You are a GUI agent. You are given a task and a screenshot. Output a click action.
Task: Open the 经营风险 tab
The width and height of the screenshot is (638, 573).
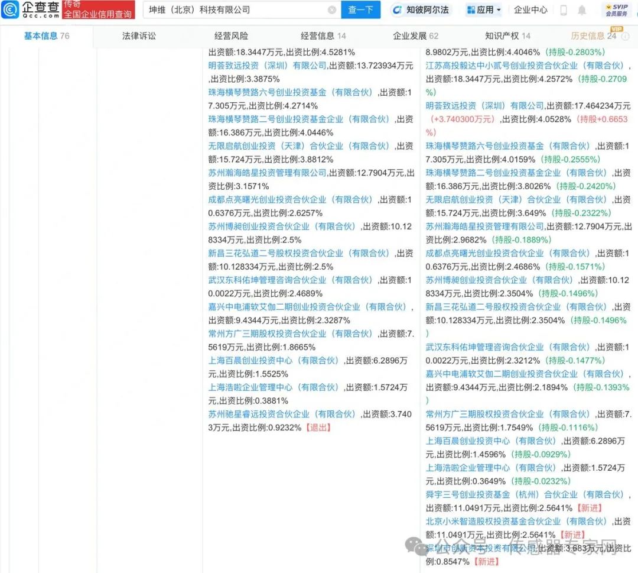point(231,36)
